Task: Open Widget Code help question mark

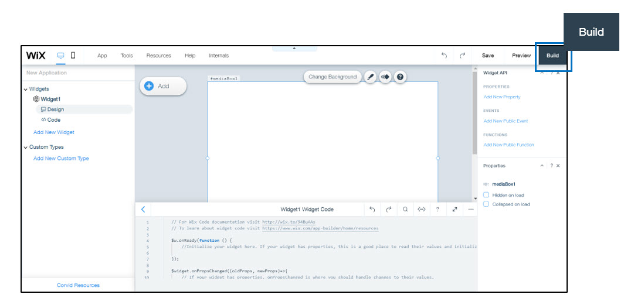Action: pos(437,209)
